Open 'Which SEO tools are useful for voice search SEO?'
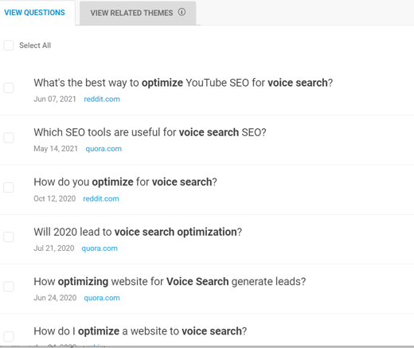414x348 pixels. (150, 132)
